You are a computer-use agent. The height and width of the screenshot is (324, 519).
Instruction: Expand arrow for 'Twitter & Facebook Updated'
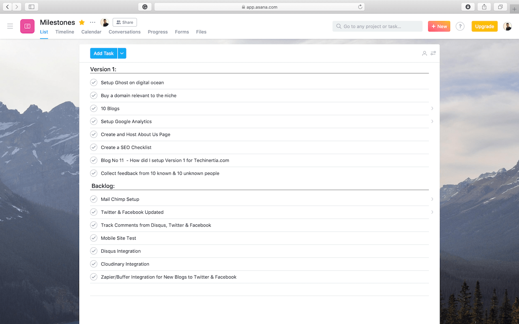[432, 212]
